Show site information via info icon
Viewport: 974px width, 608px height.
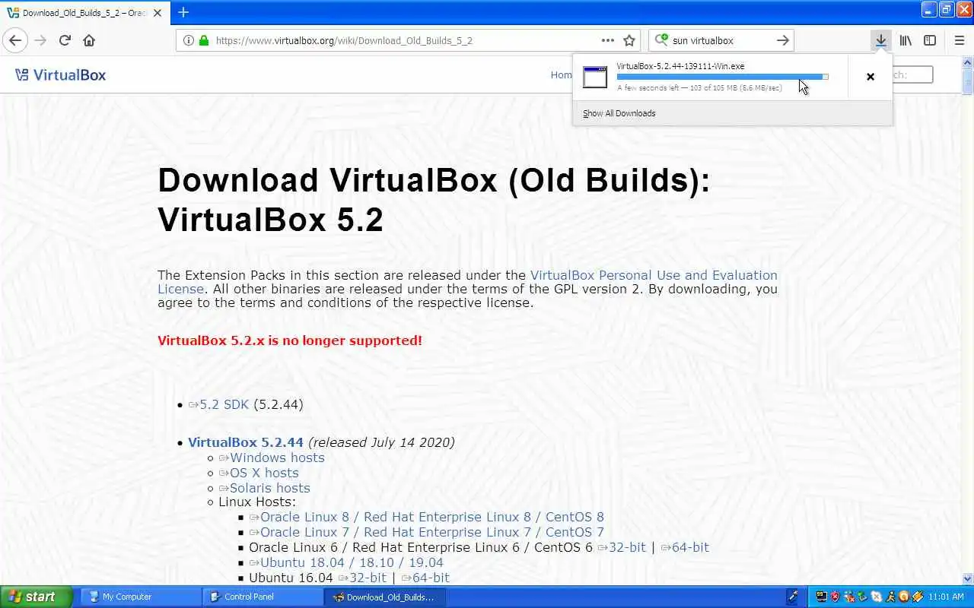[189, 40]
